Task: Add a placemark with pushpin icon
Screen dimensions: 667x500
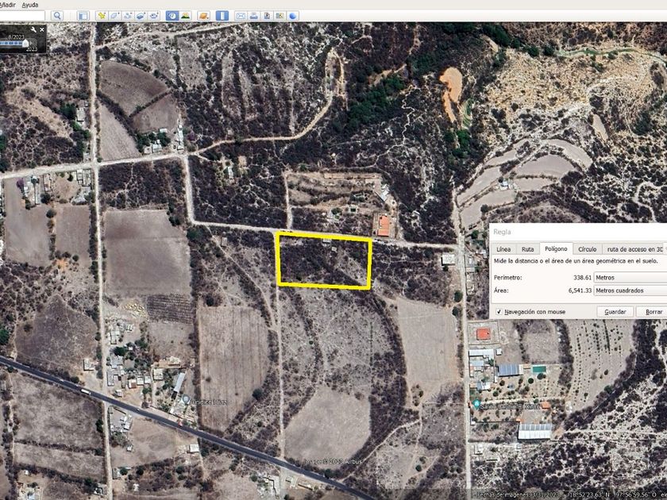Action: click(x=102, y=16)
